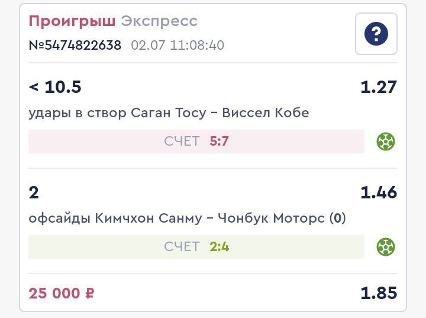The image size is (426, 318).
Task: Click the green 2:4 score text
Action: (x=219, y=247)
